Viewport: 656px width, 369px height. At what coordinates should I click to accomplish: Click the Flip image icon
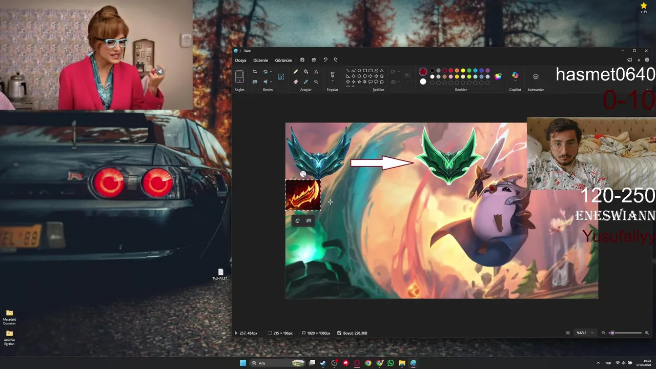265,82
